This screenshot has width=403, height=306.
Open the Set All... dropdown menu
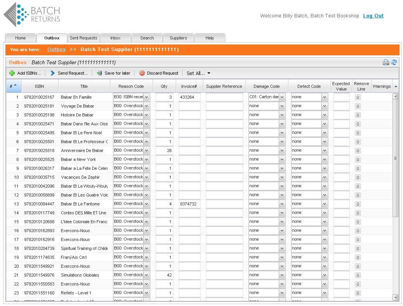point(199,73)
